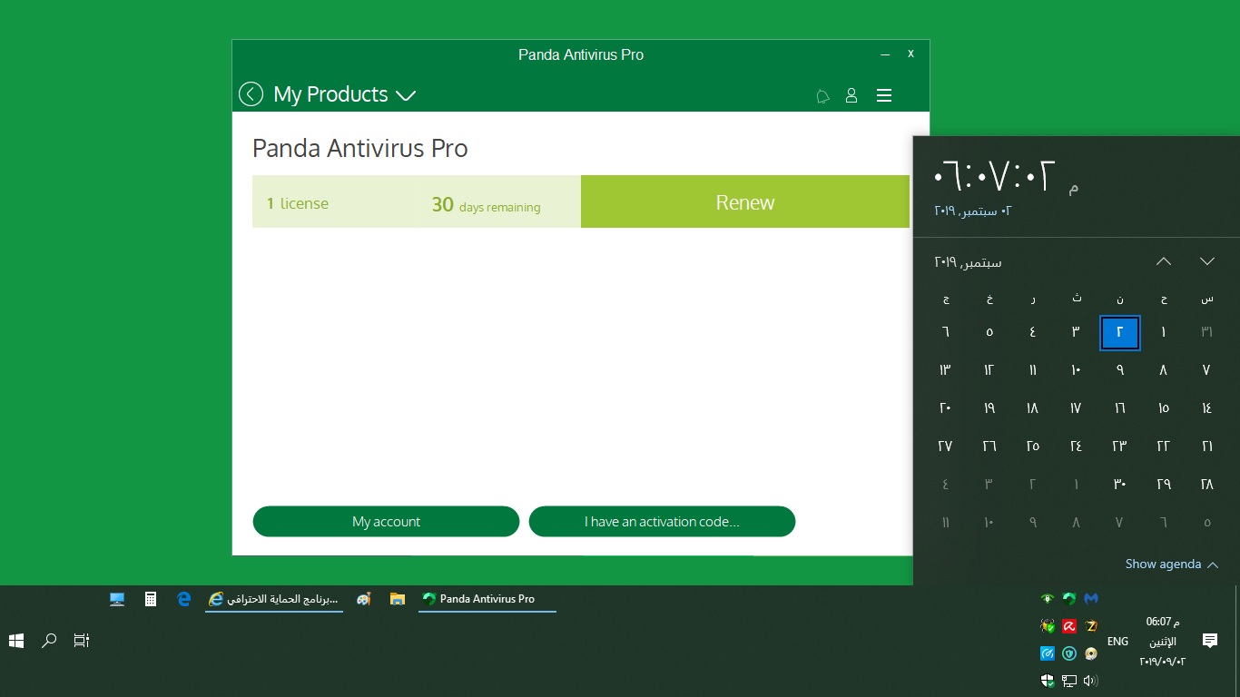
Task: Open the Panda account profile icon
Action: 851,95
